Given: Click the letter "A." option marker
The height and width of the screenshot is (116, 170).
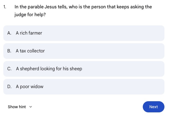Looking at the screenshot, I should 9,33.
